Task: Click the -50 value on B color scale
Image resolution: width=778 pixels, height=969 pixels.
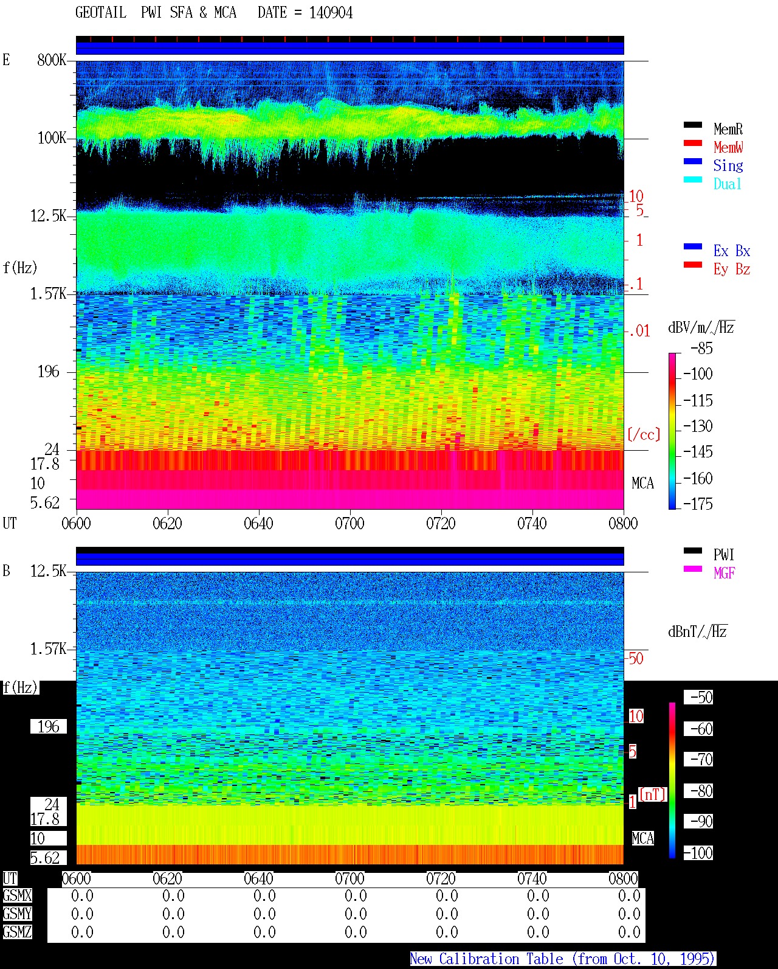Action: tap(701, 697)
